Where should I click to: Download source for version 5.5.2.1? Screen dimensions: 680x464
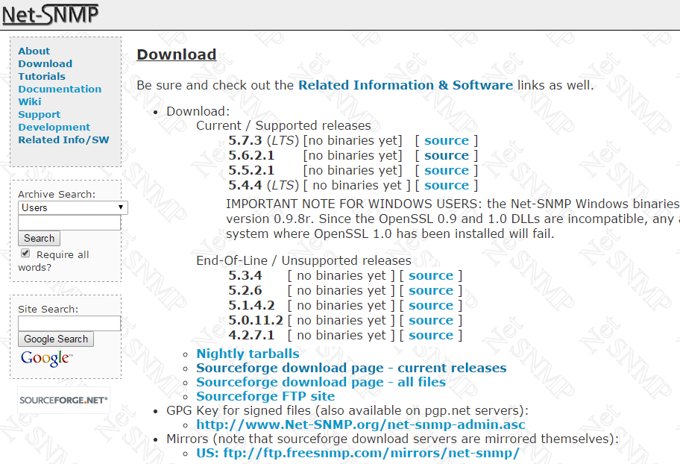point(446,170)
